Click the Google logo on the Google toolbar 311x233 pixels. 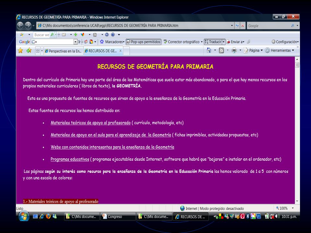[x=24, y=42]
